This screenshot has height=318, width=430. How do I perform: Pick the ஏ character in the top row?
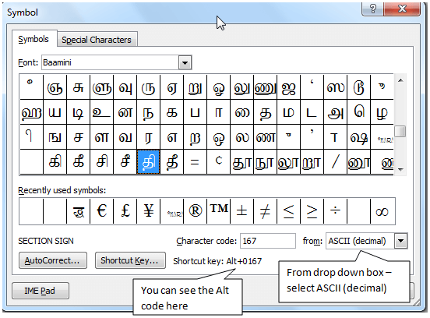(x=171, y=87)
